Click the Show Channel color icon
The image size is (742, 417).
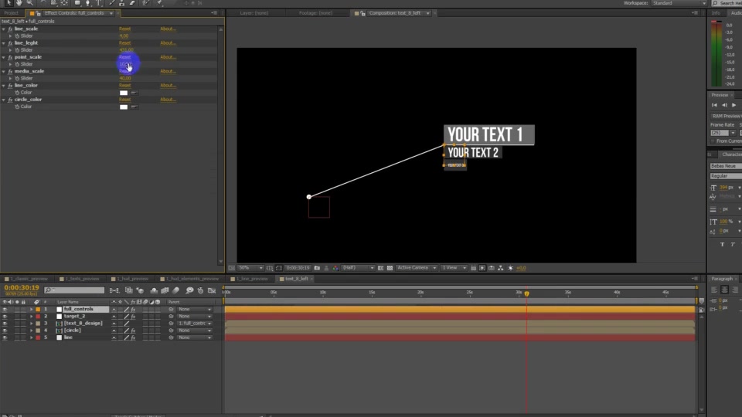[335, 268]
